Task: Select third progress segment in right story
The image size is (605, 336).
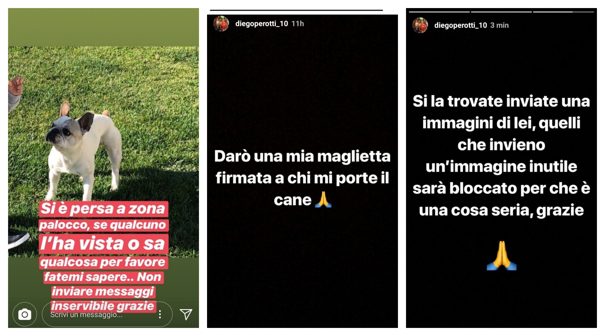Action: click(564, 12)
